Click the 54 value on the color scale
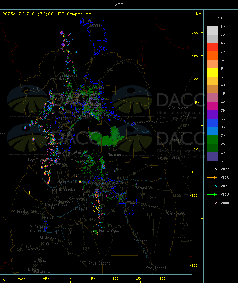Viewport: 238px width, 283px height. coord(223,69)
